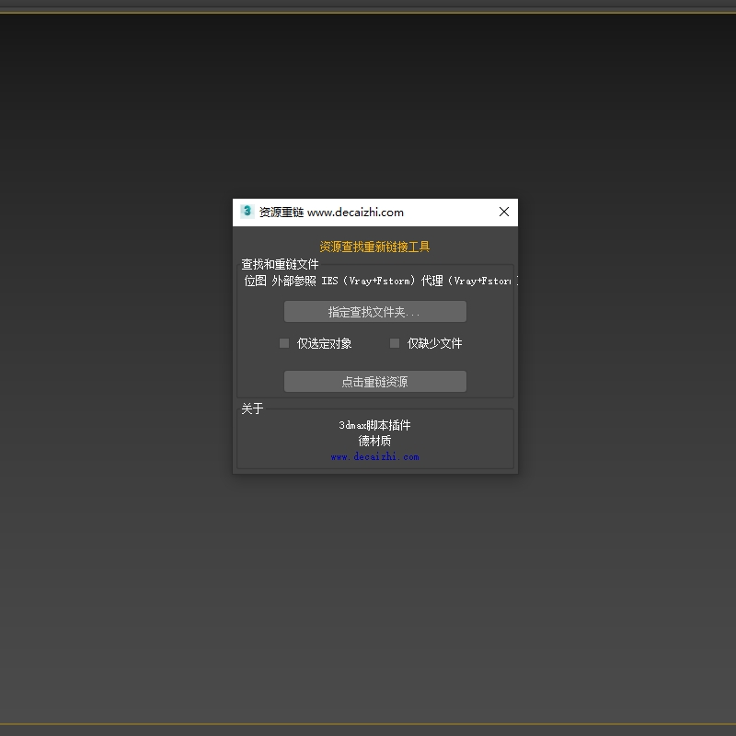
Task: Click the 指定查找文件夹... button
Action: pyautogui.click(x=375, y=312)
